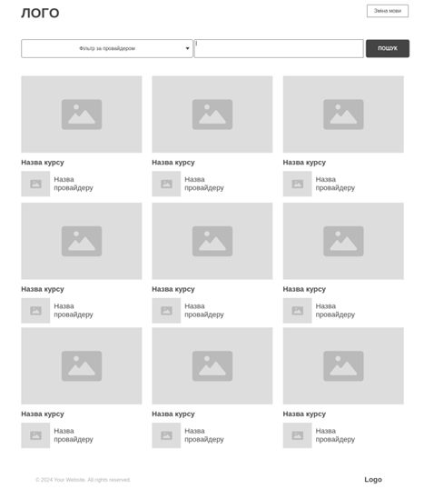Click the dark ПОШУК search button
Screen dimensions: 424x489
pyautogui.click(x=388, y=48)
